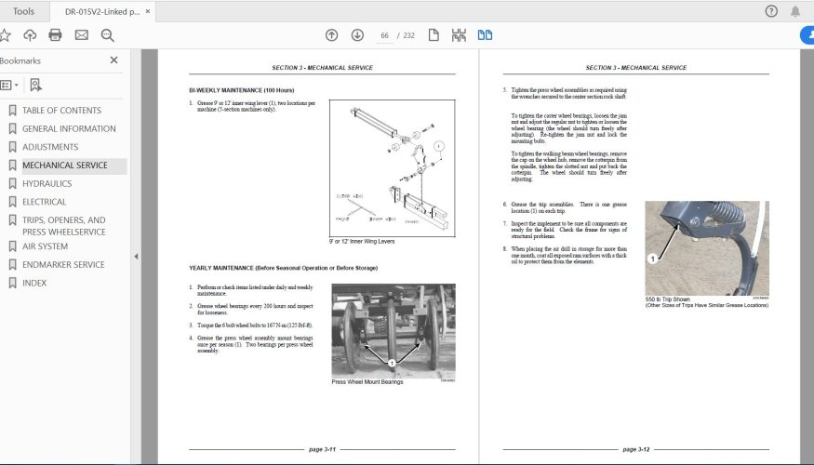Click the help question mark icon
Screen dimensions: 814x465
point(771,11)
